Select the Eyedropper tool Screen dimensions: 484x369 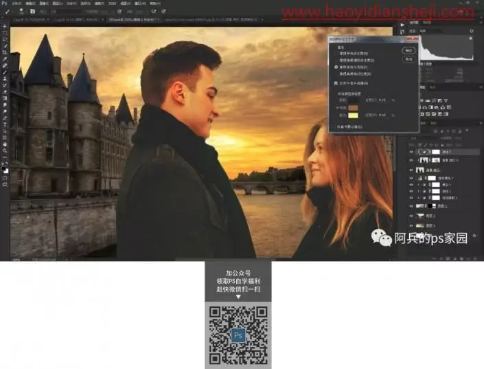[5, 59]
